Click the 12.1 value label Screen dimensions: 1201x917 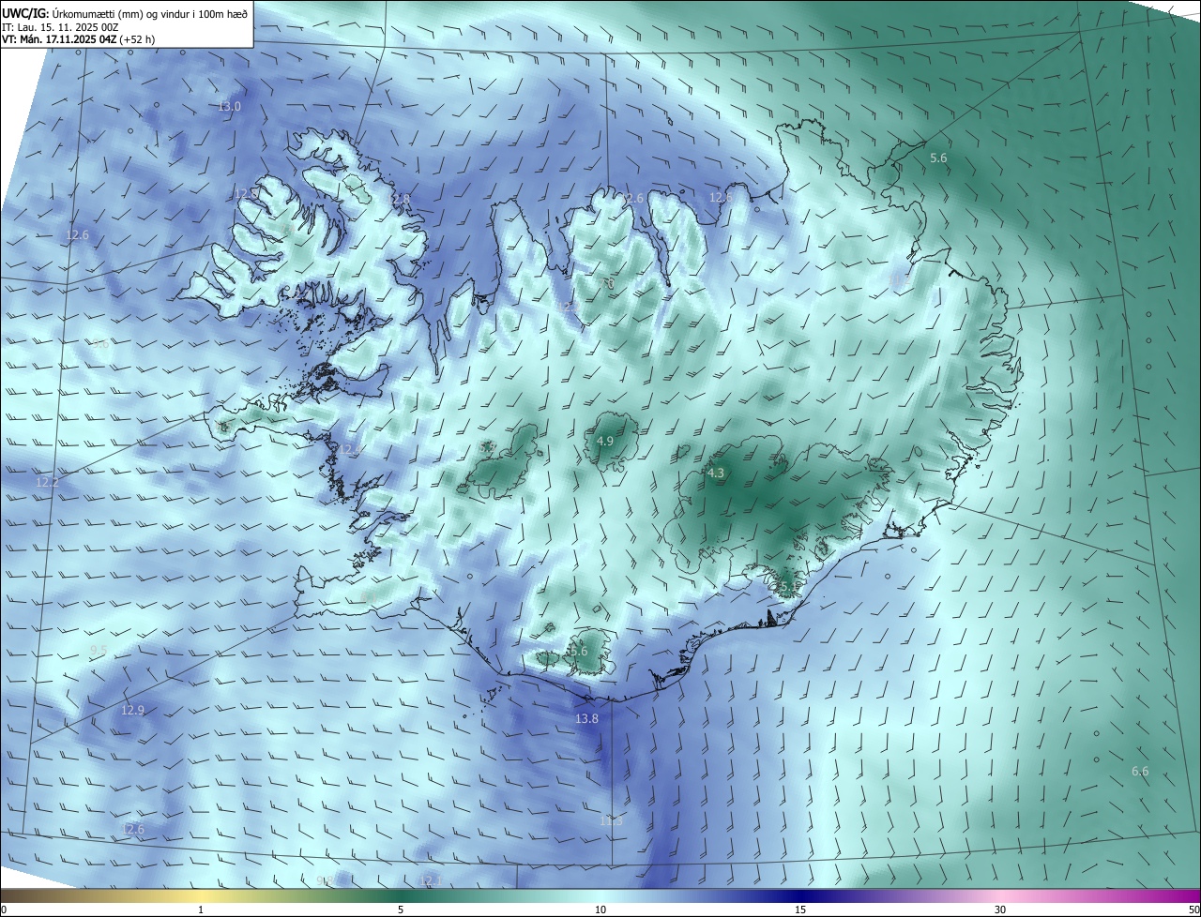430,879
